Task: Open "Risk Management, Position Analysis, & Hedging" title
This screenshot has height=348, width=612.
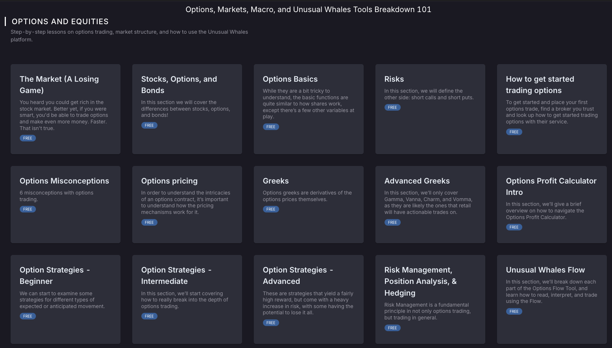Action: pyautogui.click(x=420, y=281)
